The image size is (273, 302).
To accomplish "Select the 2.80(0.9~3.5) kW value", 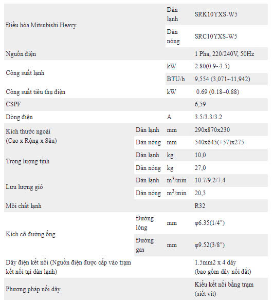I will coord(212,66).
